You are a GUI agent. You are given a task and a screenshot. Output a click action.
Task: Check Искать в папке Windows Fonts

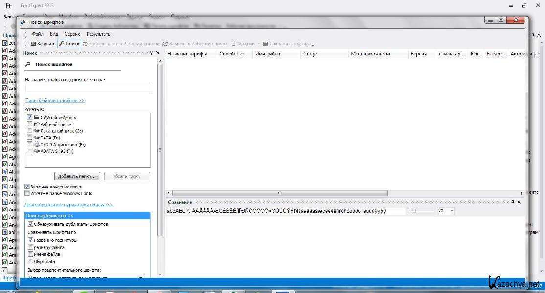click(27, 193)
